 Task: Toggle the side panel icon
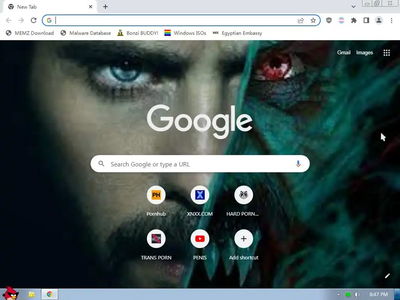click(x=366, y=20)
